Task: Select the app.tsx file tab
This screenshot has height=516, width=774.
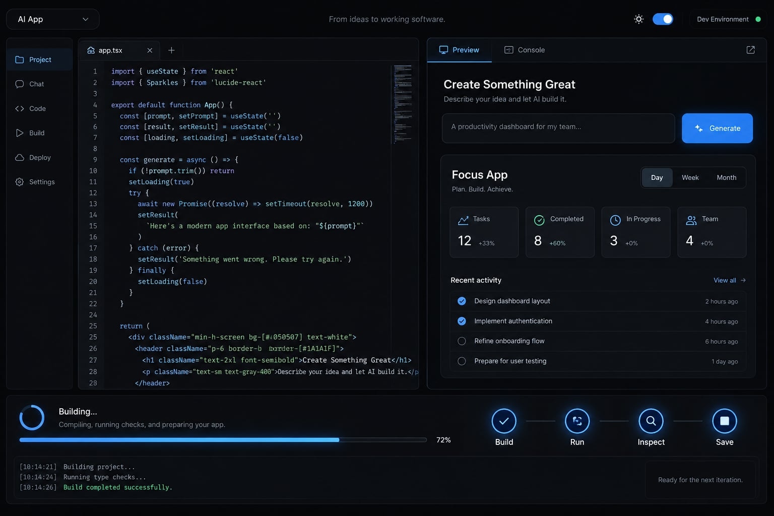Action: coord(119,50)
